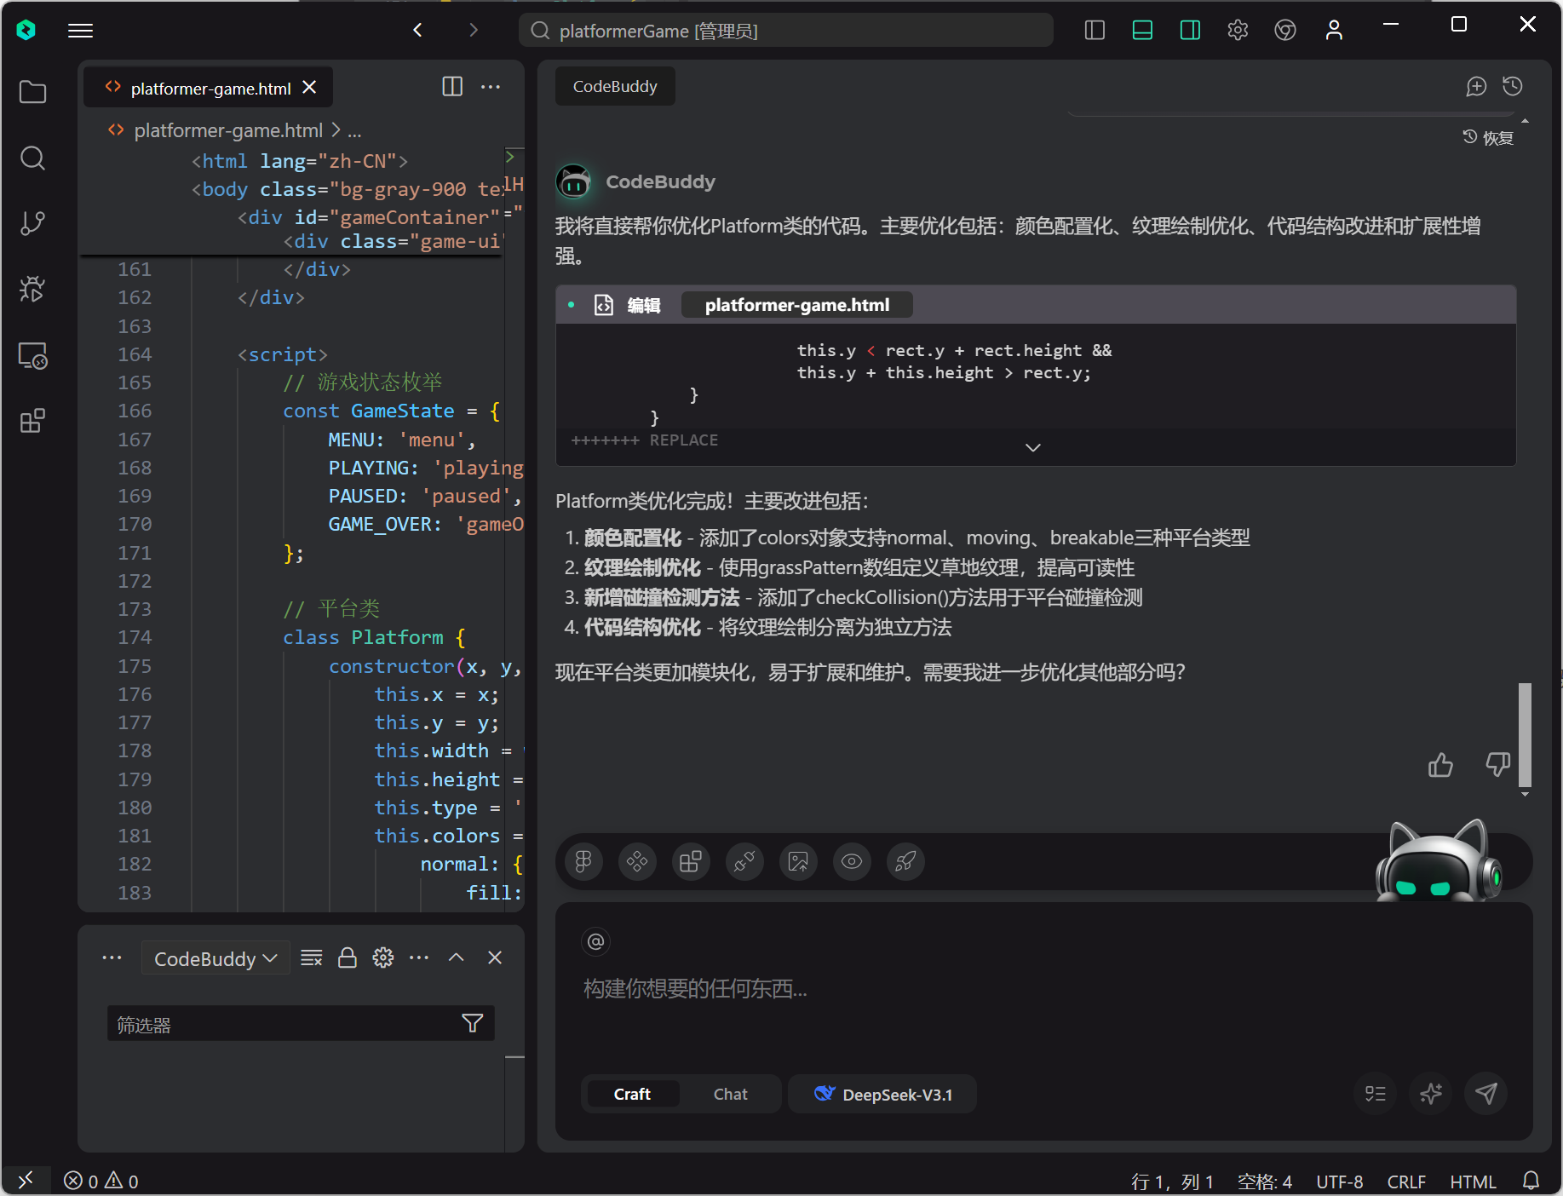This screenshot has width=1563, height=1196.
Task: Toggle the bottom panel layout button
Action: [x=1142, y=31]
